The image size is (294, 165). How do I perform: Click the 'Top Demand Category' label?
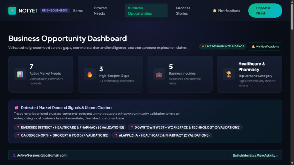pyautogui.click(x=255, y=76)
